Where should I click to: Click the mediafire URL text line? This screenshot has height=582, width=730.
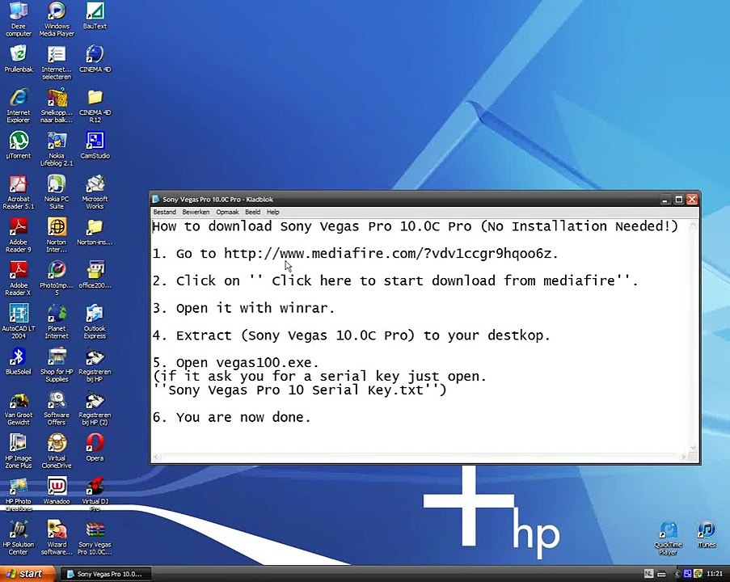(x=355, y=254)
